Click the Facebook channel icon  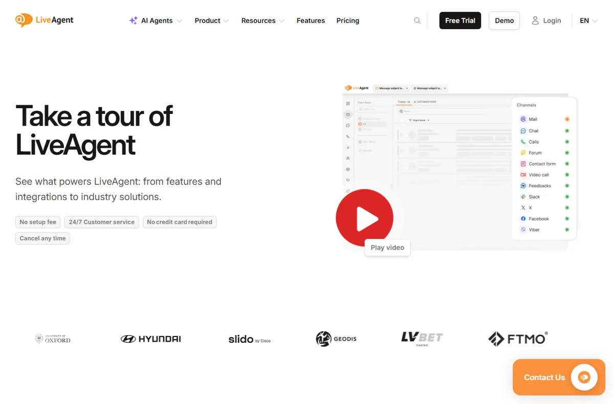523,219
